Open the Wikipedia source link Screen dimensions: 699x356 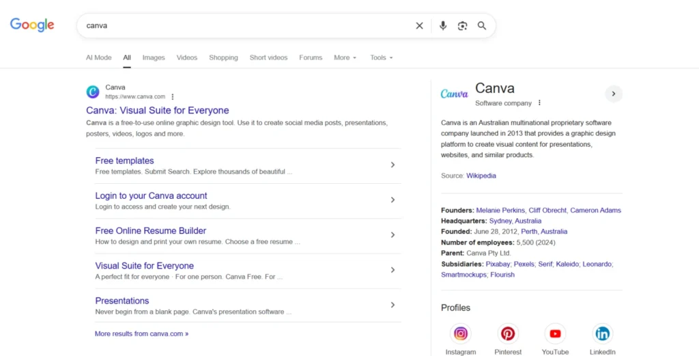(x=481, y=176)
